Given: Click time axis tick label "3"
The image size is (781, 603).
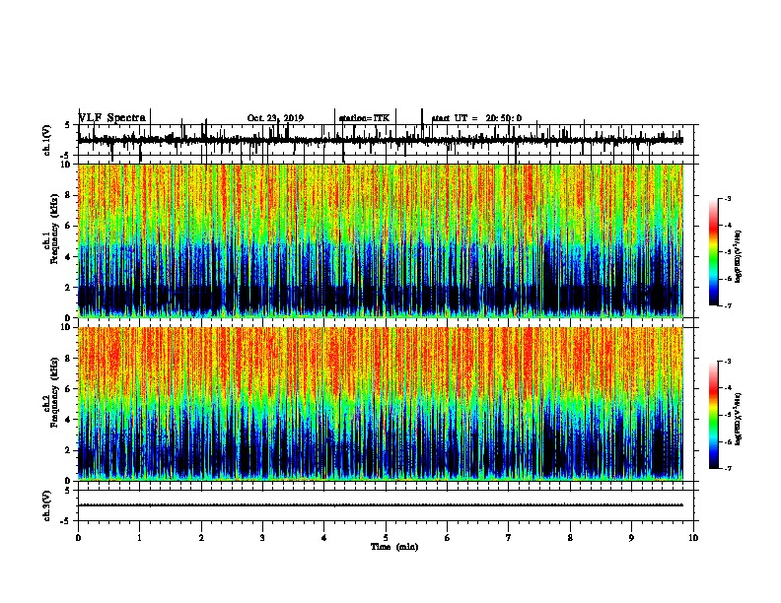Looking at the screenshot, I should coord(262,537).
